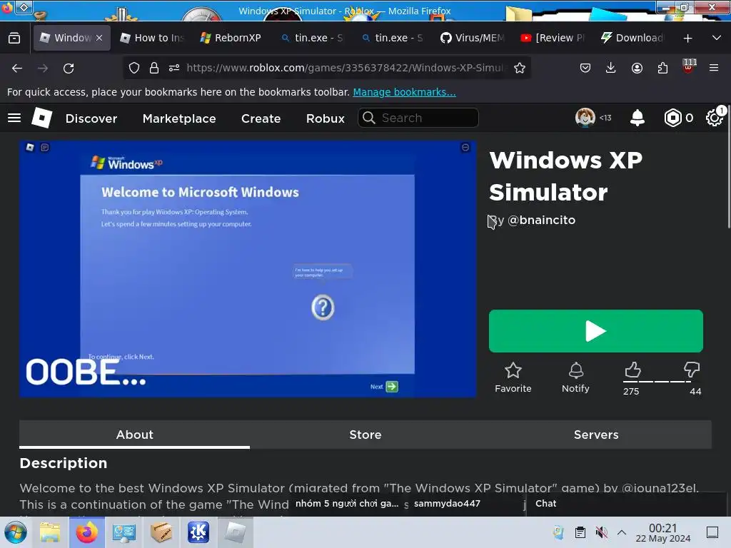Open tracking protection shield icon

[x=134, y=68]
